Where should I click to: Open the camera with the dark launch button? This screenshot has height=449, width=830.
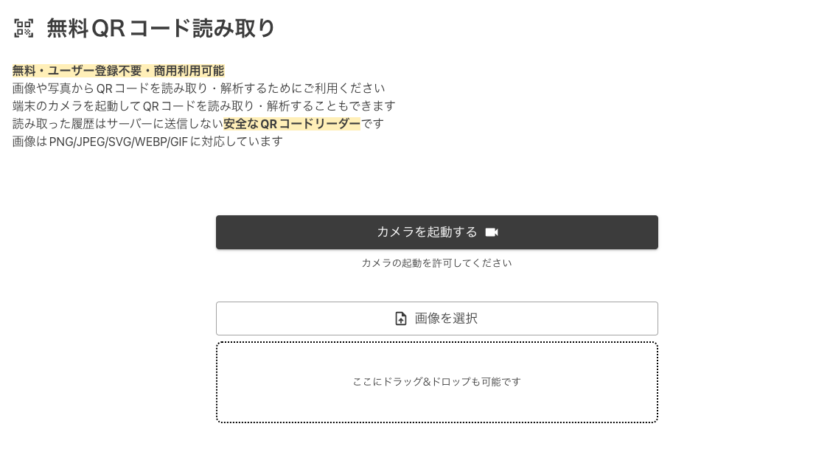436,232
